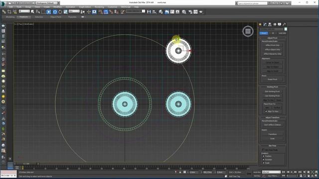Toggle the Spinner Snap icon
This screenshot has width=319, height=179.
(116, 12)
